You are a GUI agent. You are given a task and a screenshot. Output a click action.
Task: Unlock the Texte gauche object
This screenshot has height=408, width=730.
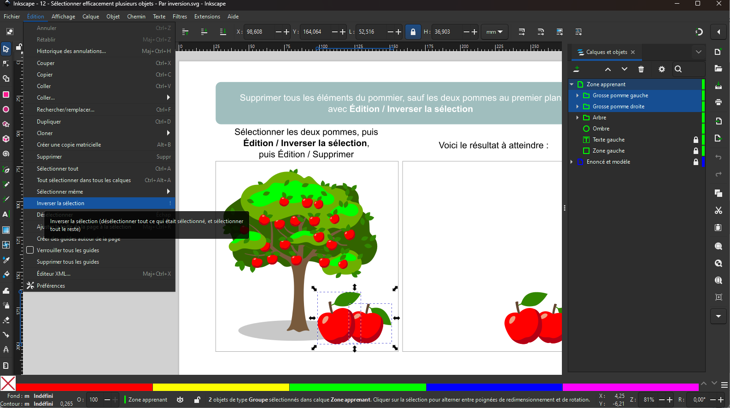(696, 140)
